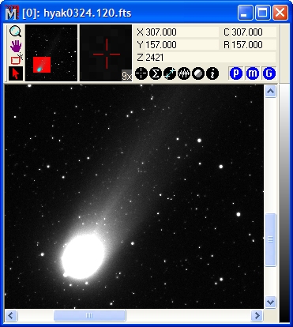The width and height of the screenshot is (293, 327).
Task: Click the horizontal scrollbar left arrow
Action: click(11, 315)
